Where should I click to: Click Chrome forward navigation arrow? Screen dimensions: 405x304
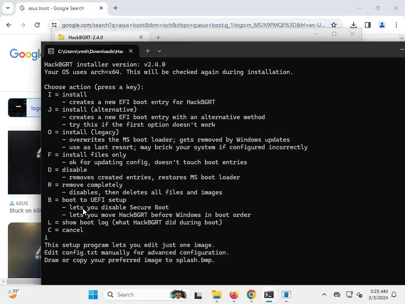point(23,25)
